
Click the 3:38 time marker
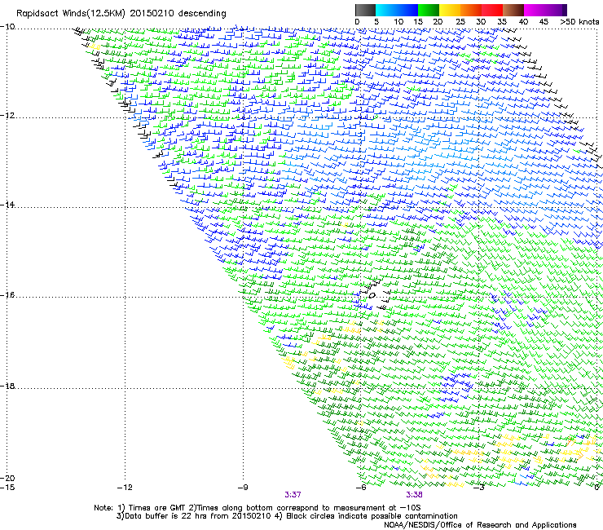click(414, 495)
